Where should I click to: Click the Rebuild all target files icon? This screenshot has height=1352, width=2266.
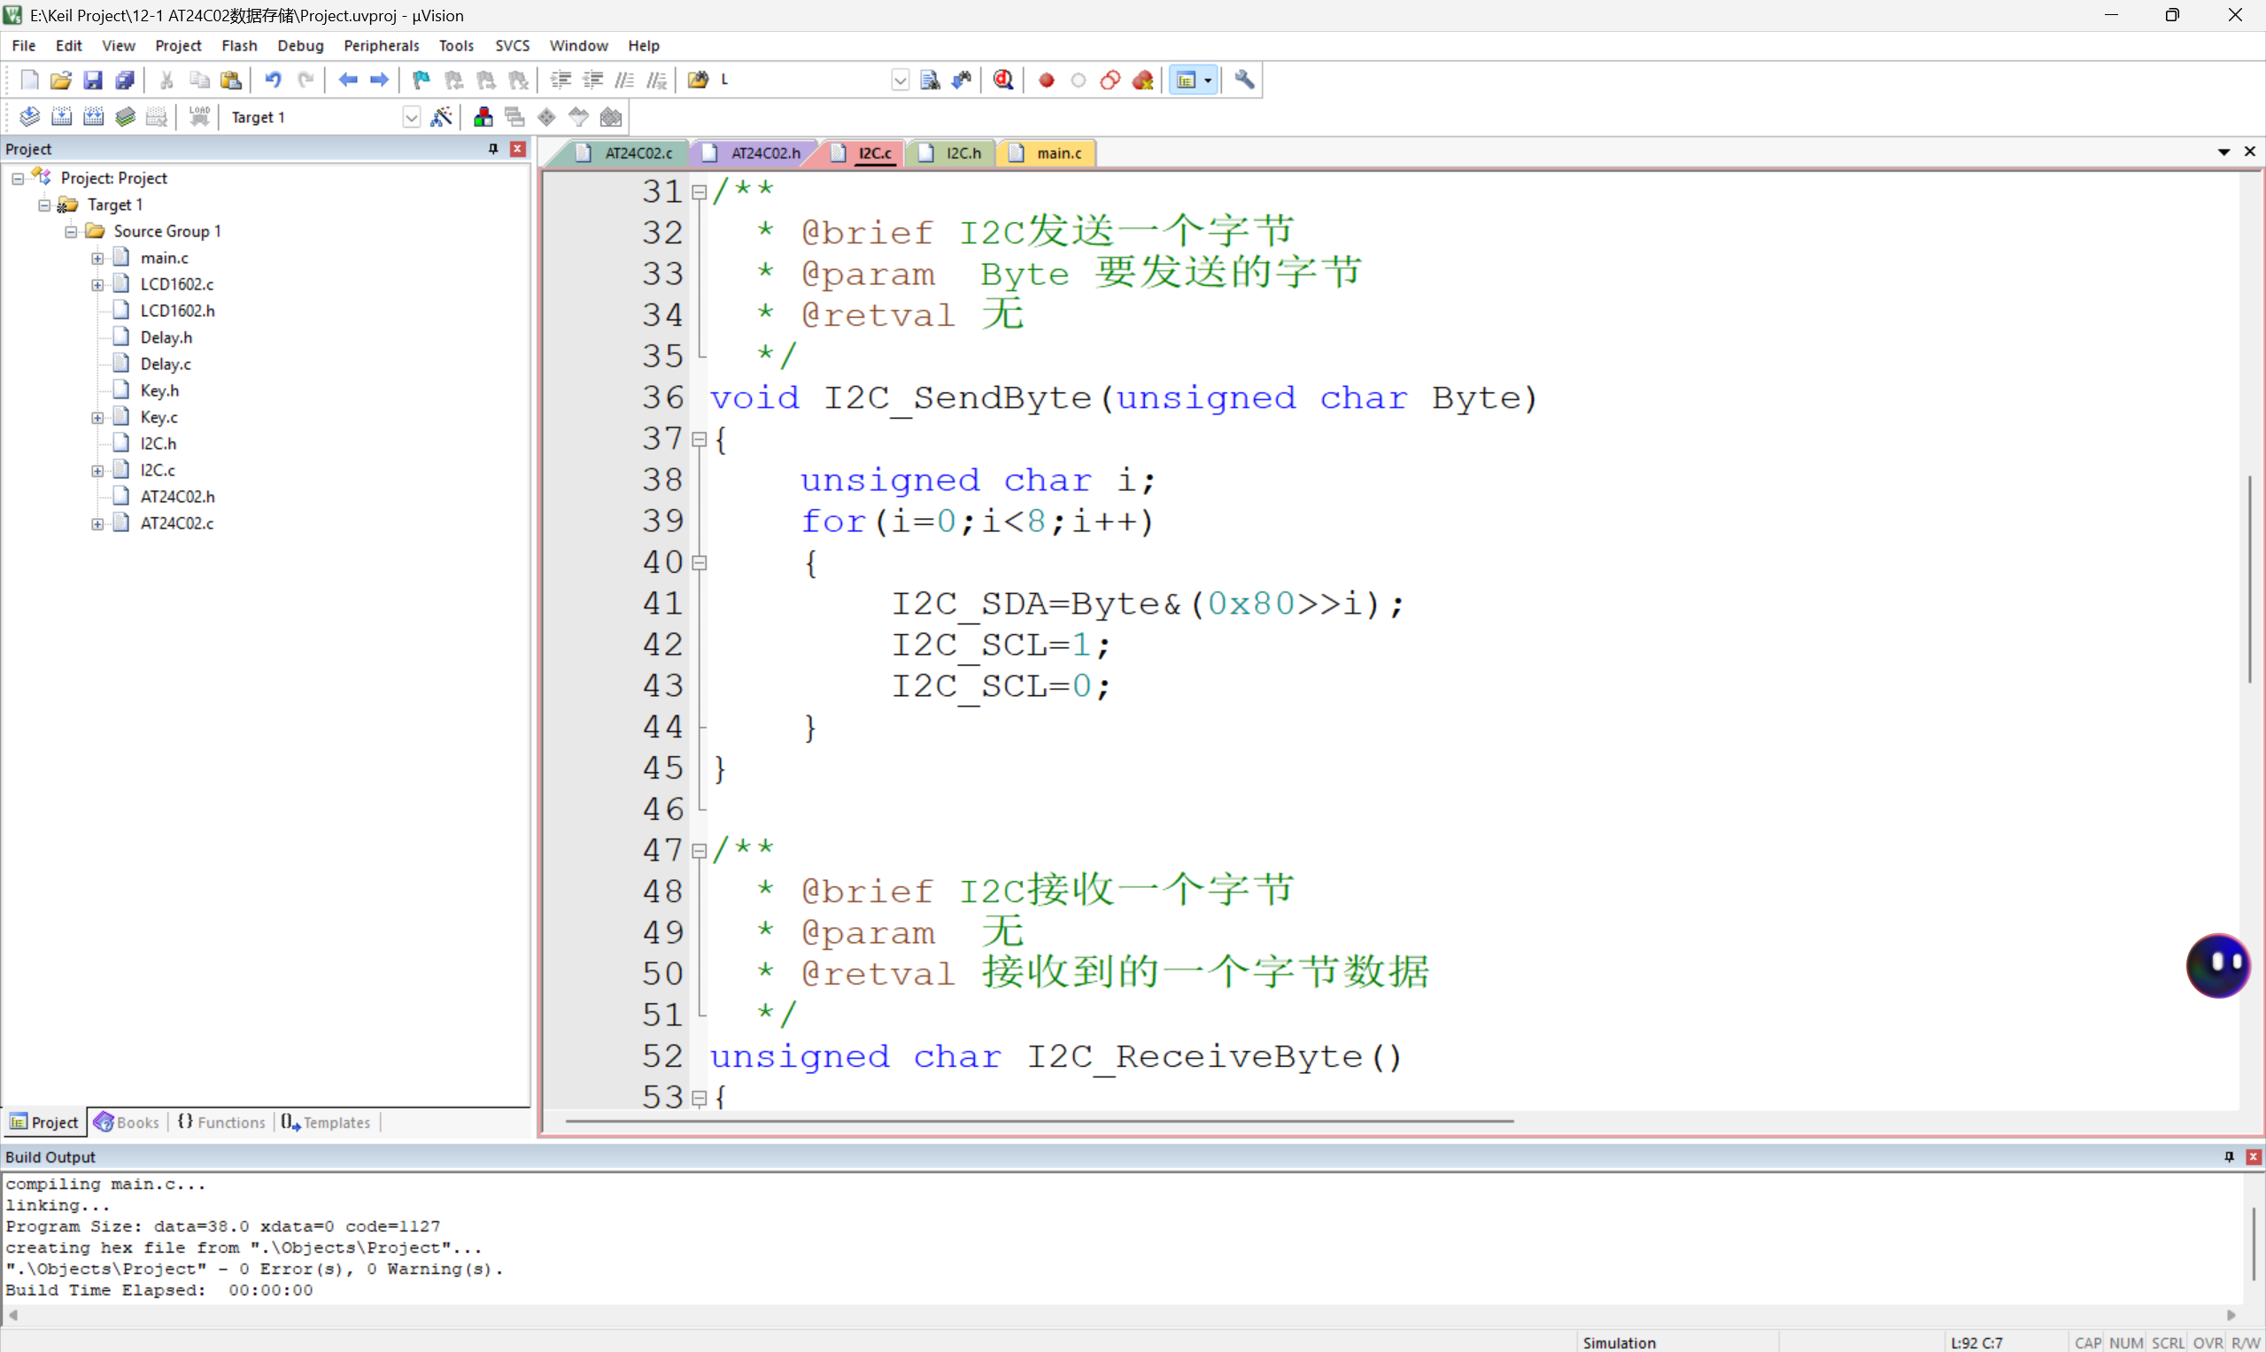point(93,117)
